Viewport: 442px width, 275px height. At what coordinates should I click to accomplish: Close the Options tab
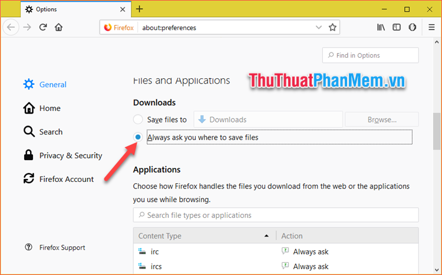tap(123, 9)
